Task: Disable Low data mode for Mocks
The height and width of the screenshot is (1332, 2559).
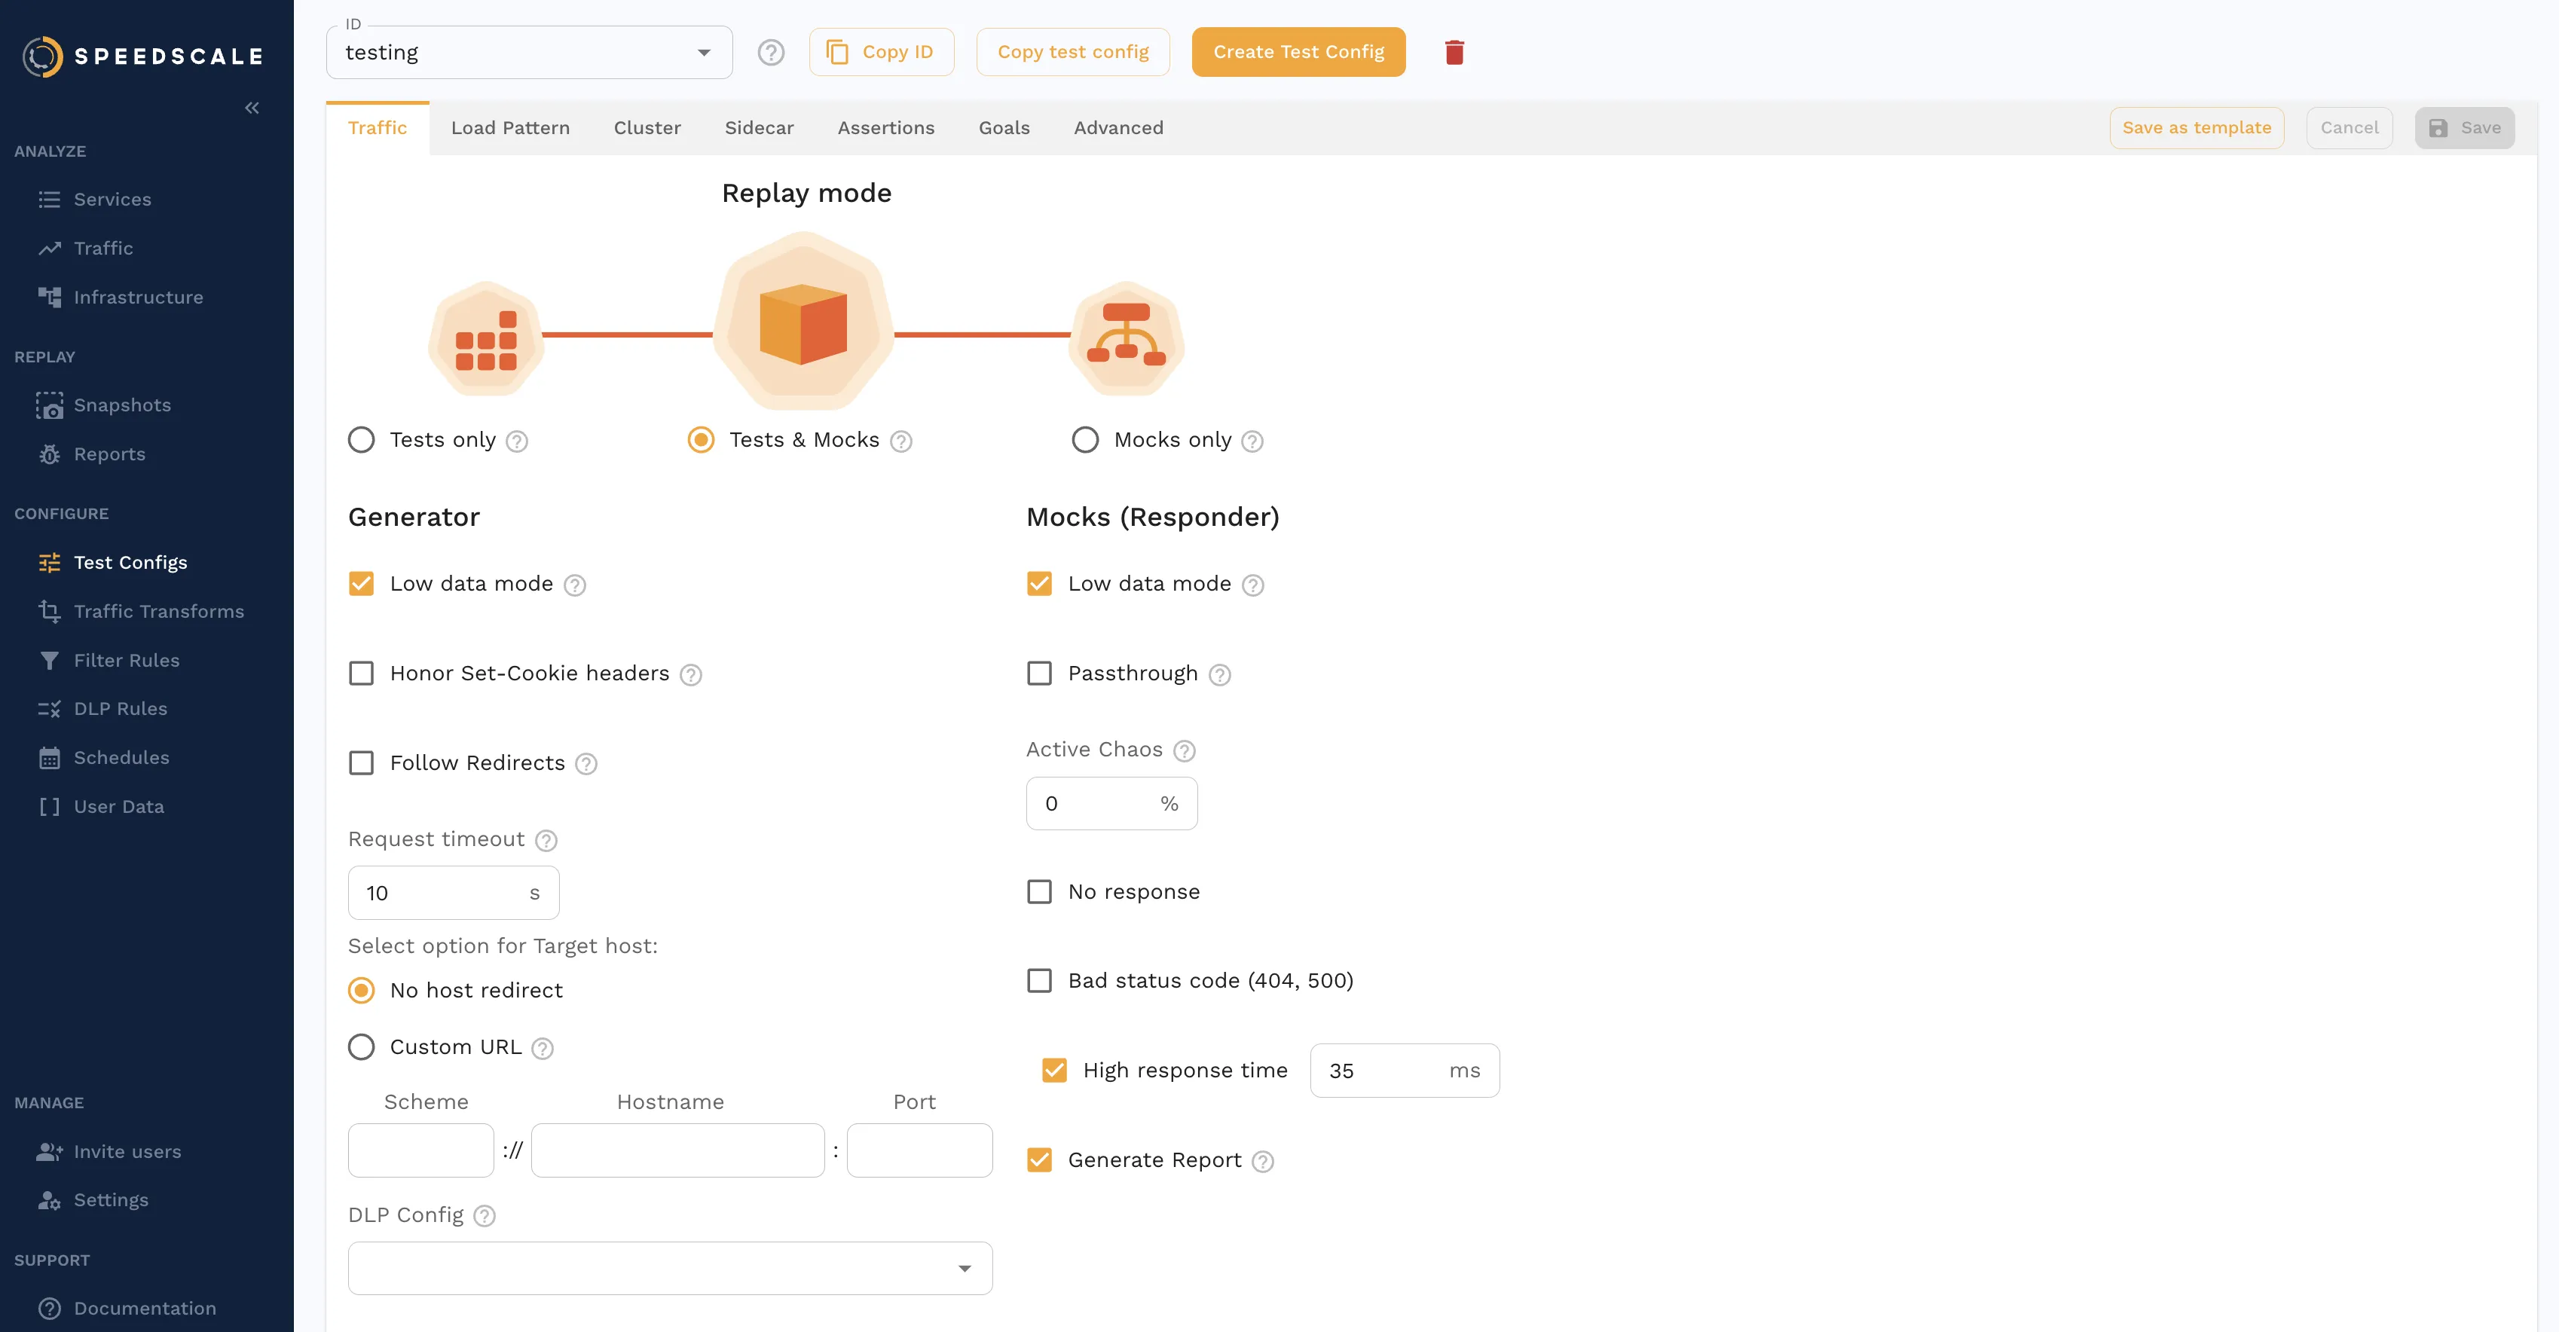Action: point(1040,583)
